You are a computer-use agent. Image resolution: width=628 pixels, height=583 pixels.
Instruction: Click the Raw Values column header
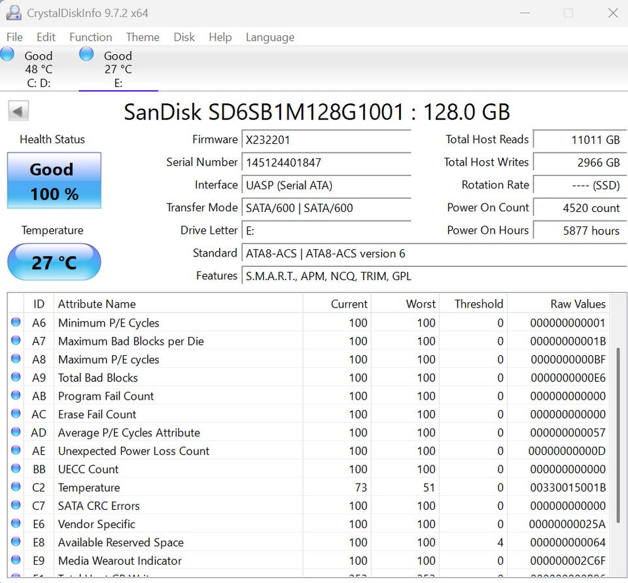coord(558,304)
